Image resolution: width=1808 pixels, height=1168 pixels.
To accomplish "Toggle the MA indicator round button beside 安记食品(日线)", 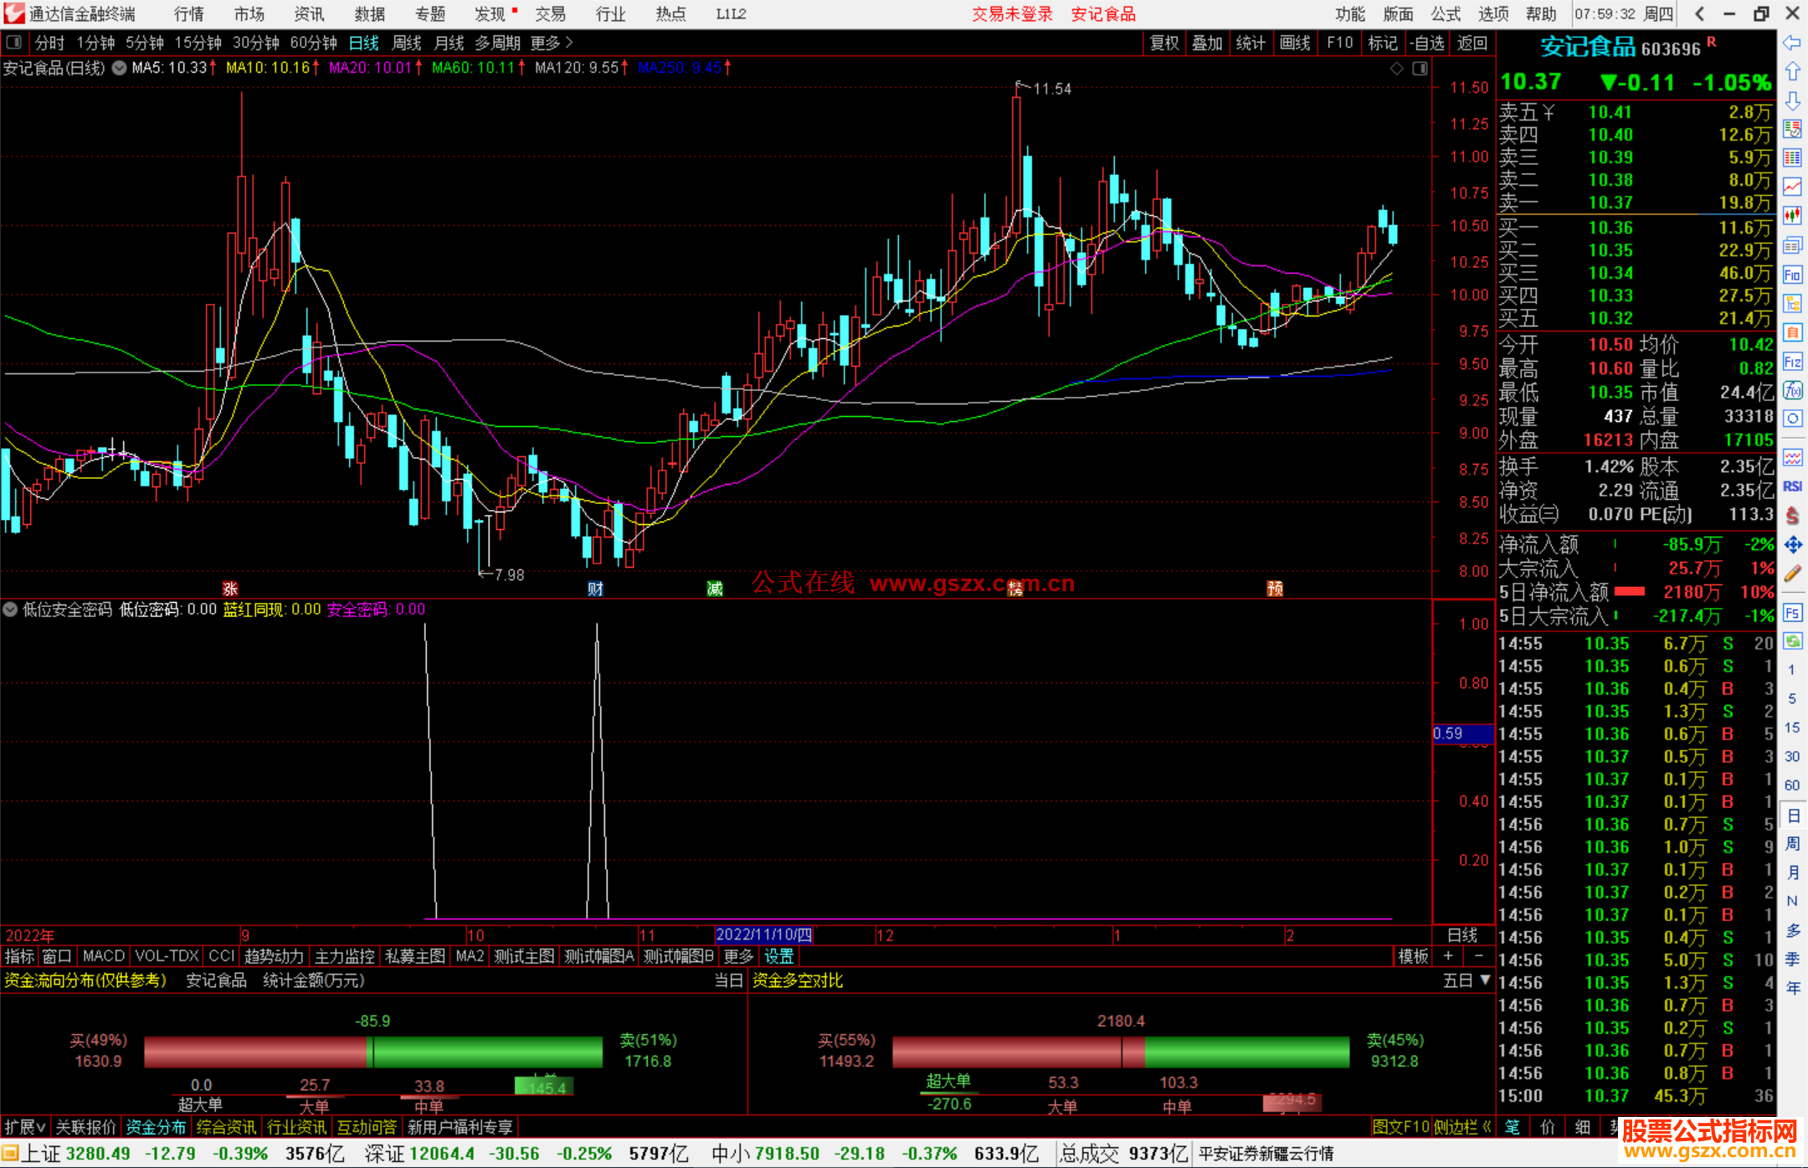I will click(119, 68).
